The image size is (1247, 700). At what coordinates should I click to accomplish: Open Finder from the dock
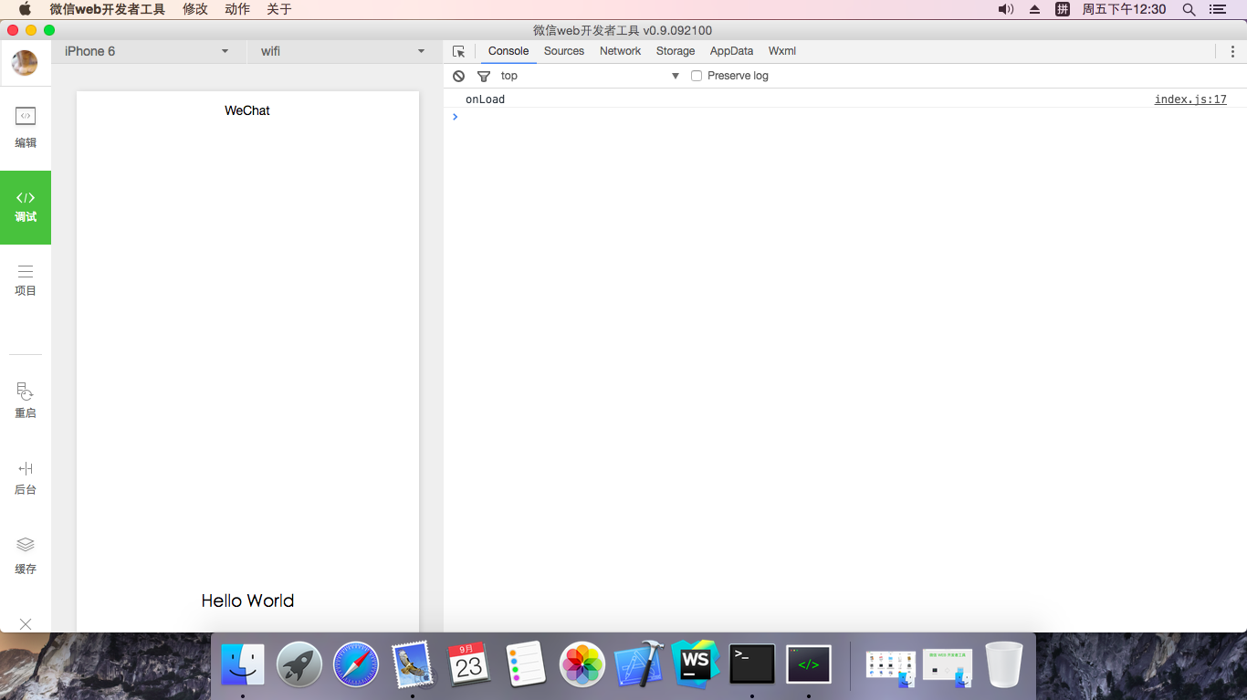click(x=243, y=664)
